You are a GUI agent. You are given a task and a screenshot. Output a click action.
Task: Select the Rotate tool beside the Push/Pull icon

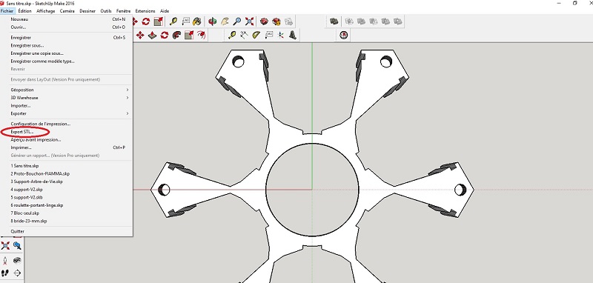[164, 35]
